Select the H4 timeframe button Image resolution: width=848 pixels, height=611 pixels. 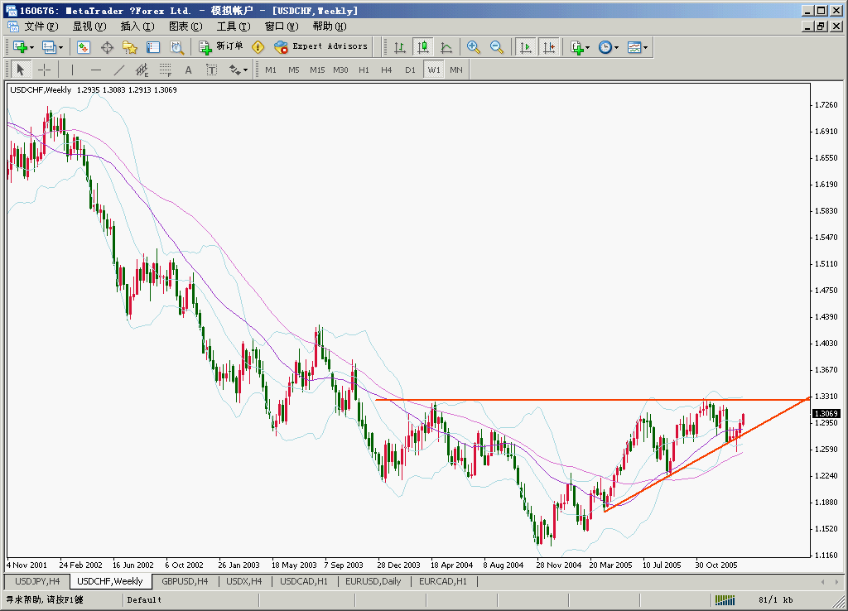(387, 70)
